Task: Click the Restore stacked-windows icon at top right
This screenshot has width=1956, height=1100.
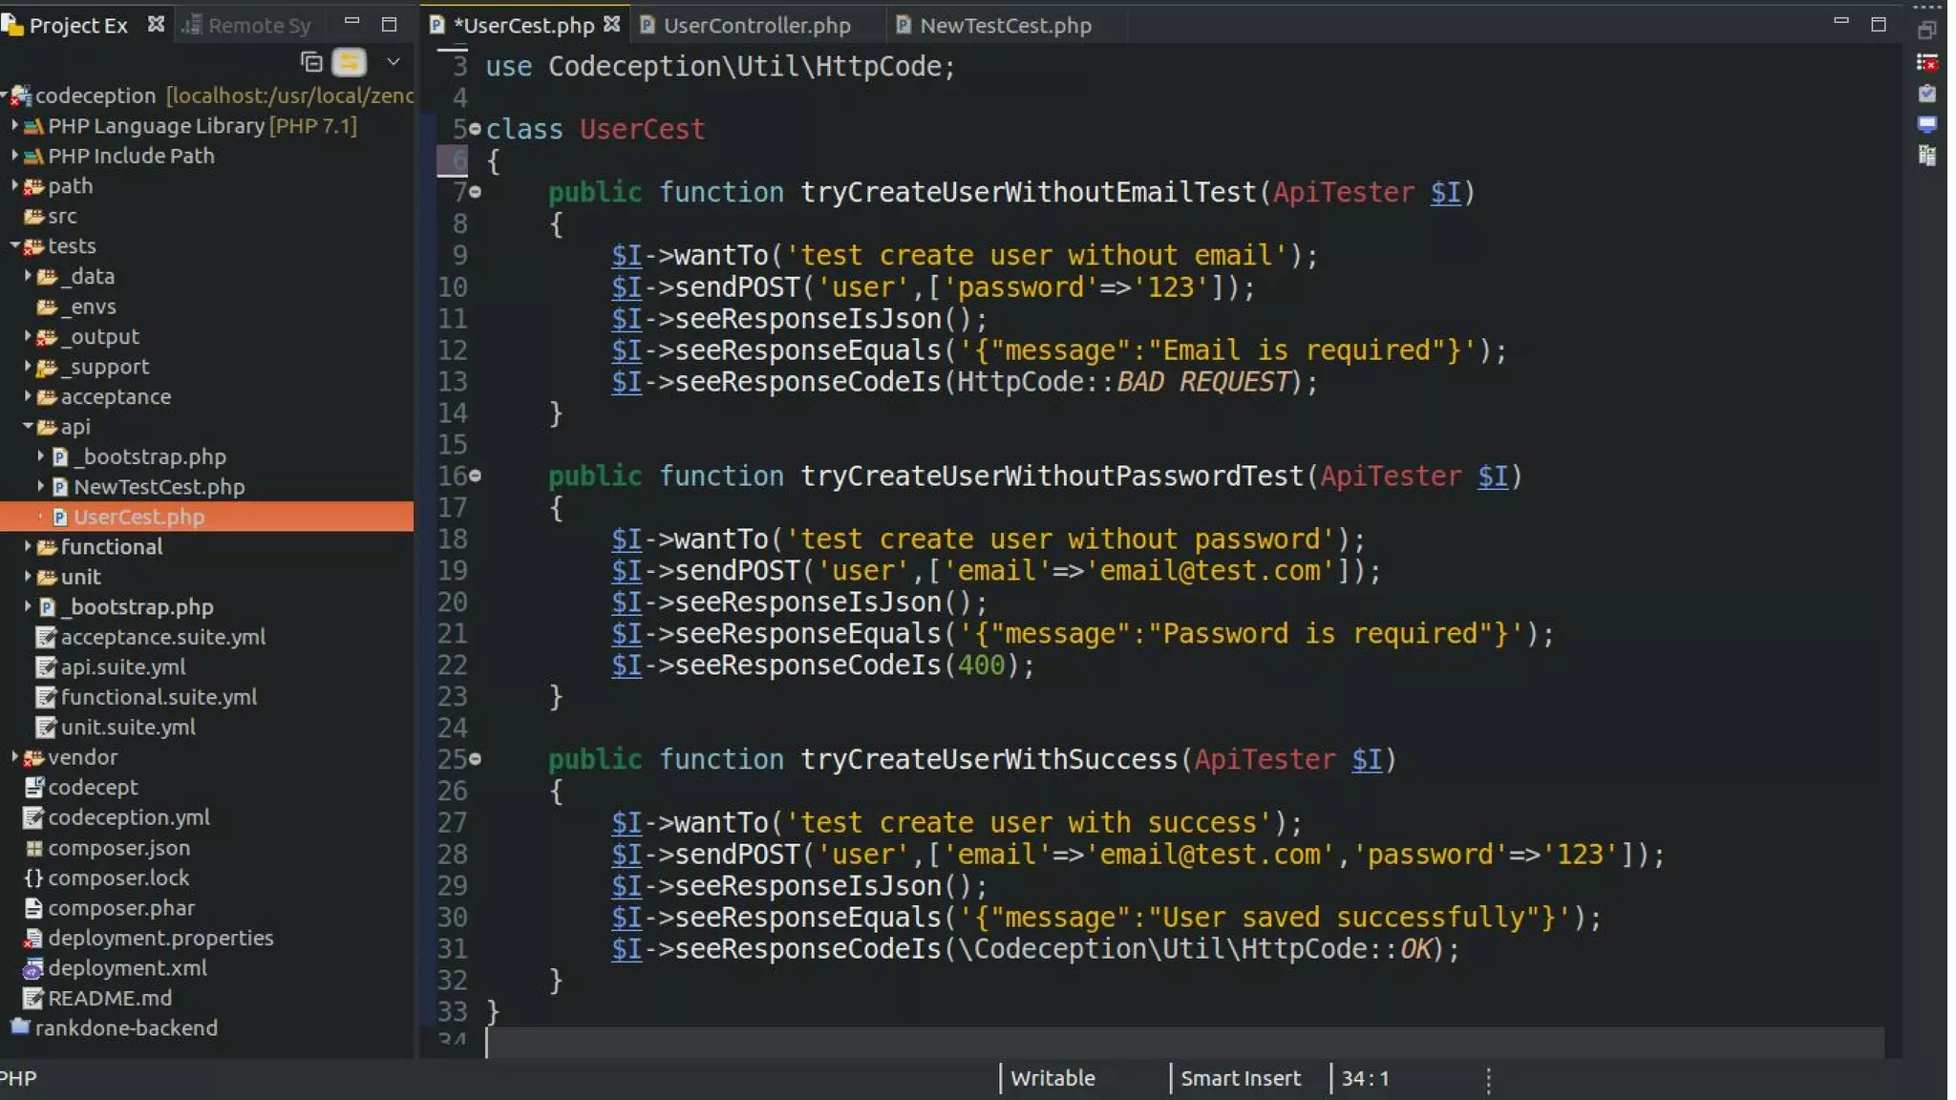Action: [x=1926, y=31]
